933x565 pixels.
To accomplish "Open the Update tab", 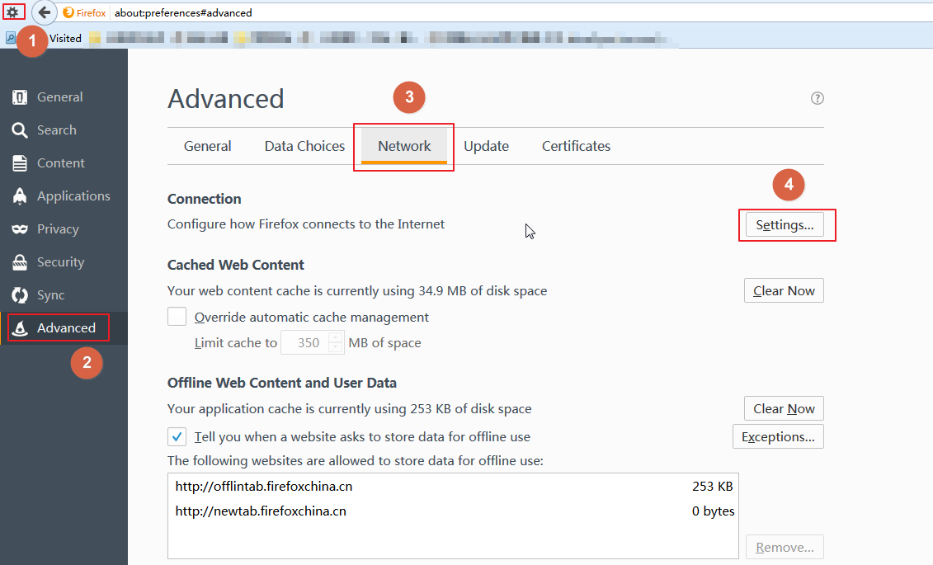I will pyautogui.click(x=486, y=146).
